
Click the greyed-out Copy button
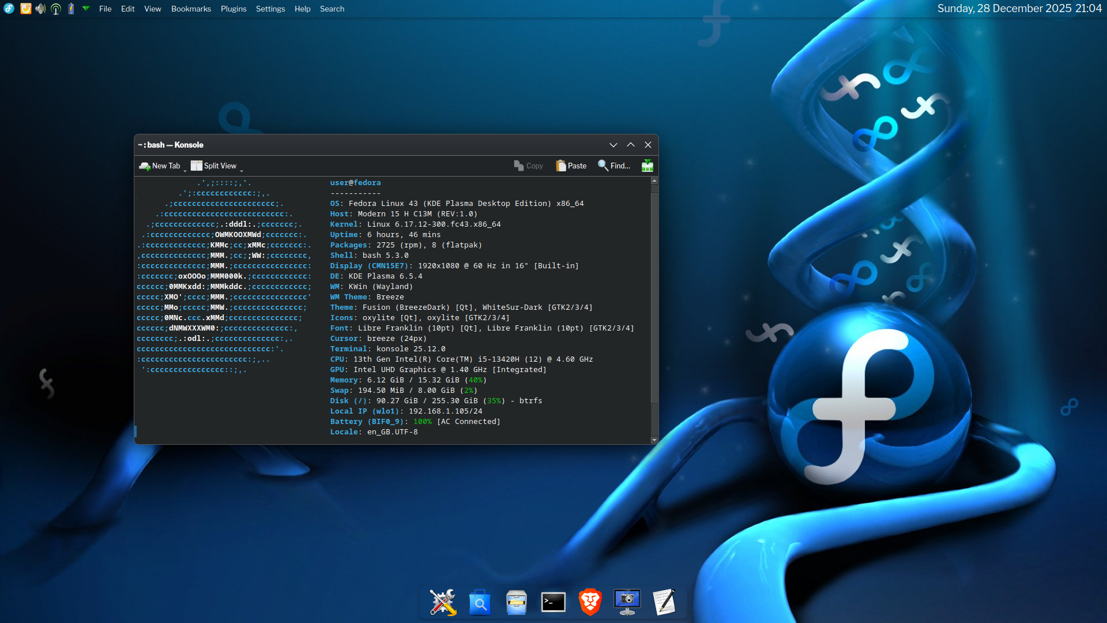click(x=528, y=166)
